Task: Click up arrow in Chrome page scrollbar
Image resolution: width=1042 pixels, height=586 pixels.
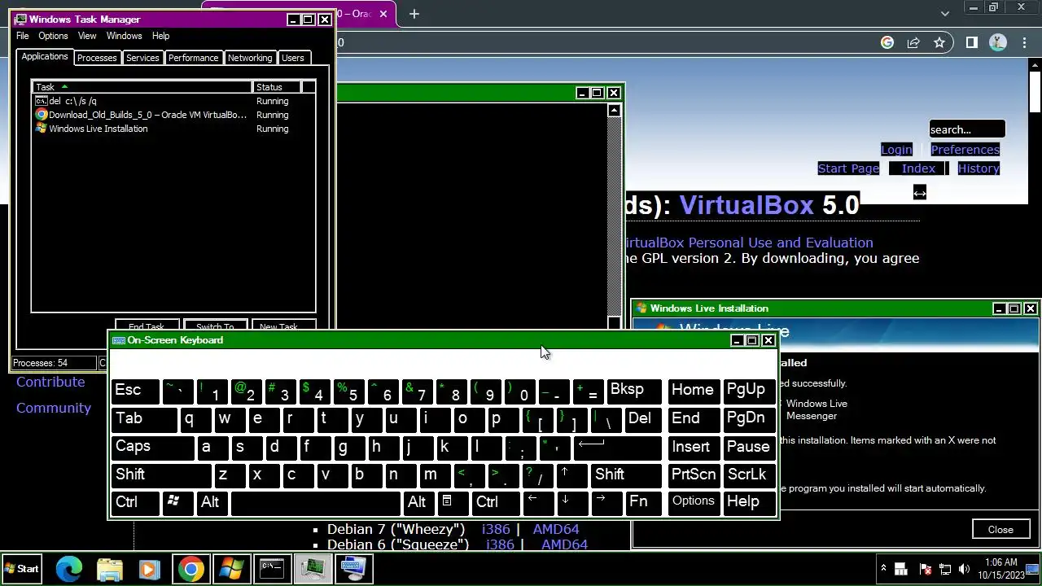Action: [1035, 66]
